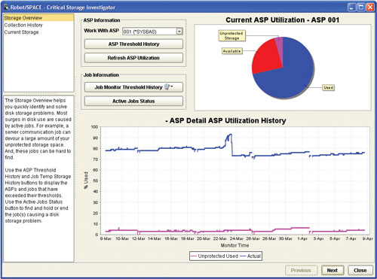The width and height of the screenshot is (377, 279).
Task: Open Collection History in the navigation list
Action: click(23, 25)
